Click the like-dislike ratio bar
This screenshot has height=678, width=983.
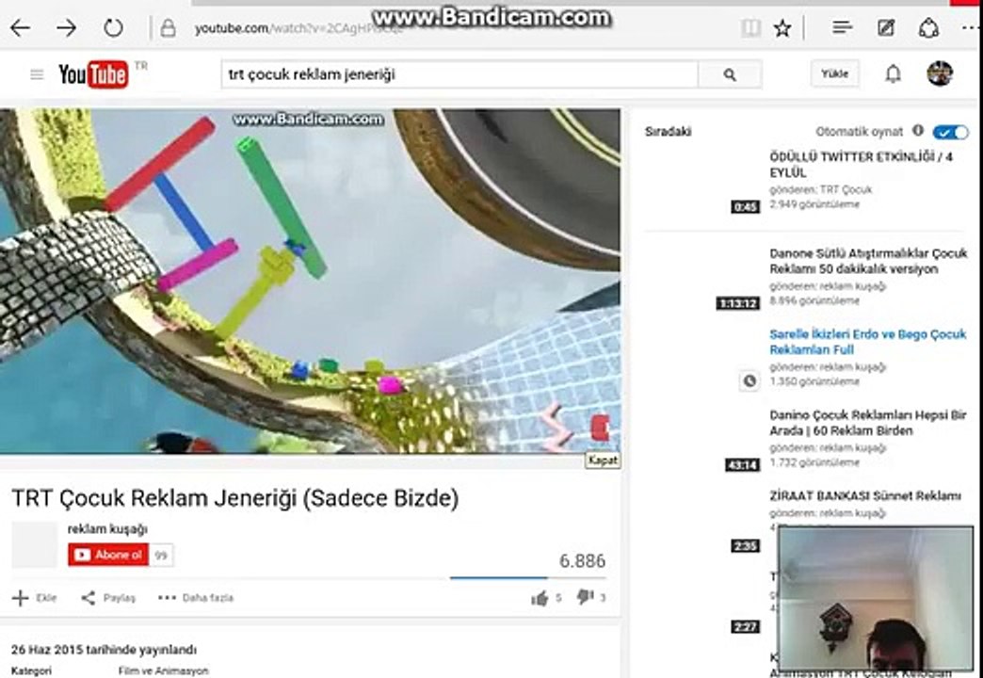(x=528, y=577)
